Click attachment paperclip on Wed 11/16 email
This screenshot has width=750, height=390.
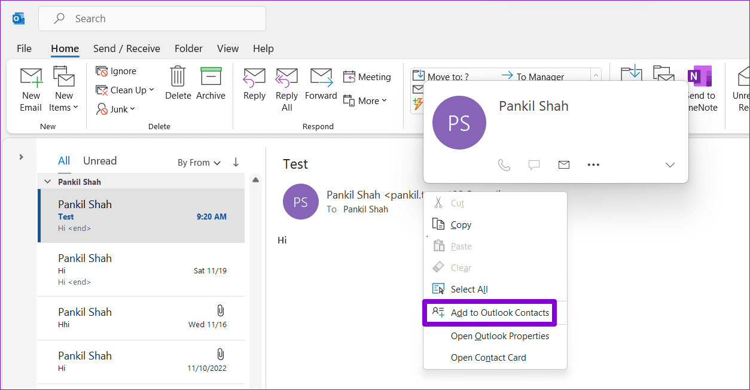[x=220, y=310]
